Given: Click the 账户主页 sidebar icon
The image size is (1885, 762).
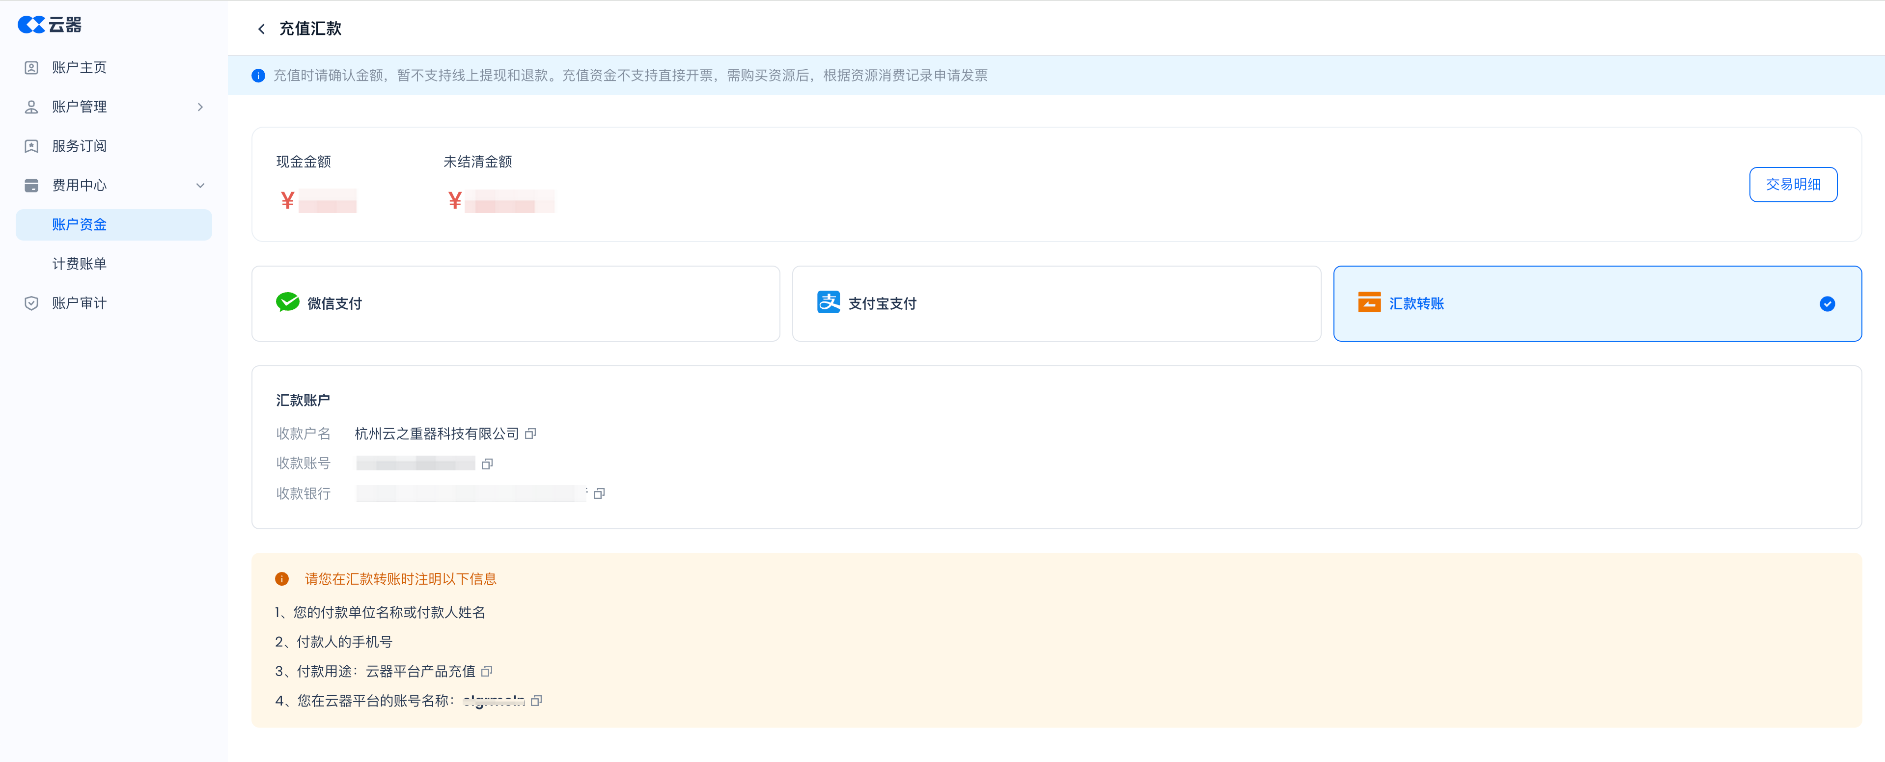Looking at the screenshot, I should (x=31, y=68).
